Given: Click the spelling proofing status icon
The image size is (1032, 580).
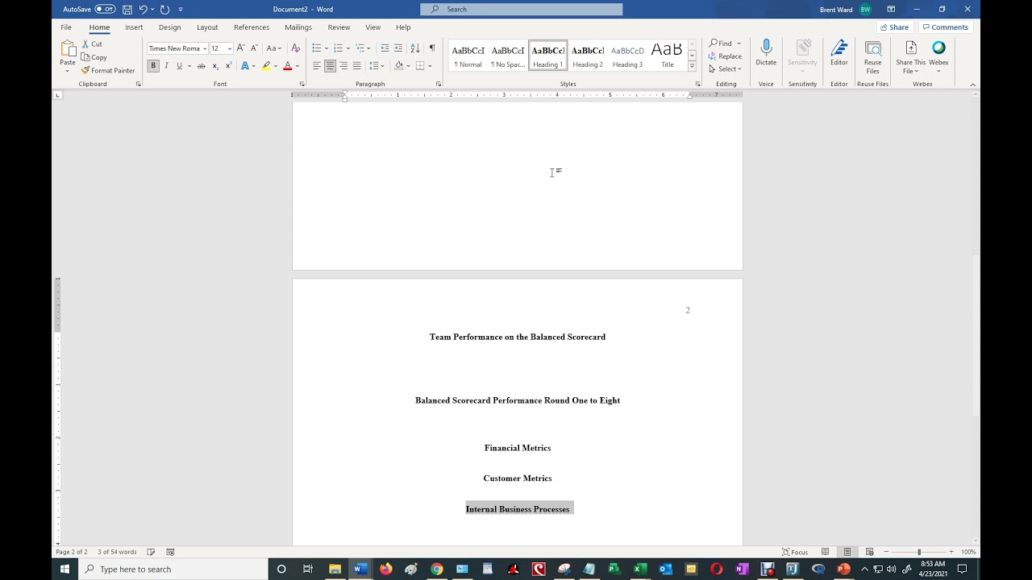Looking at the screenshot, I should coord(151,552).
